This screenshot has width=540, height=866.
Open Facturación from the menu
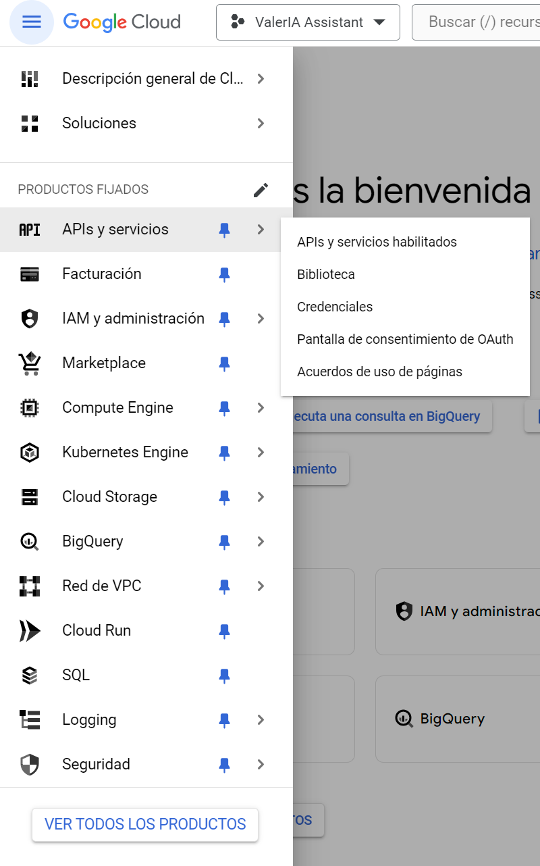(146, 274)
